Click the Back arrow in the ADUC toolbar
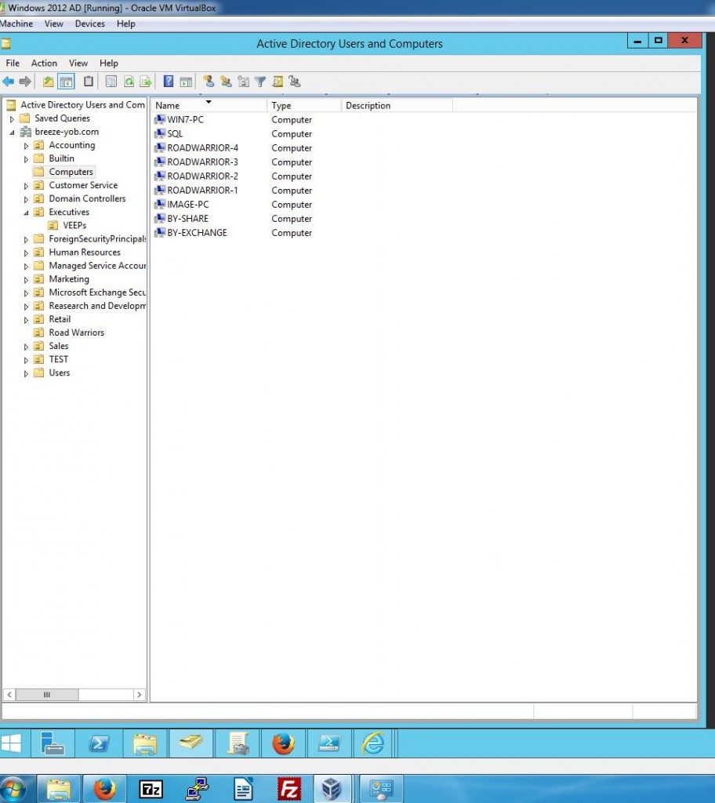715x803 pixels. pos(8,82)
